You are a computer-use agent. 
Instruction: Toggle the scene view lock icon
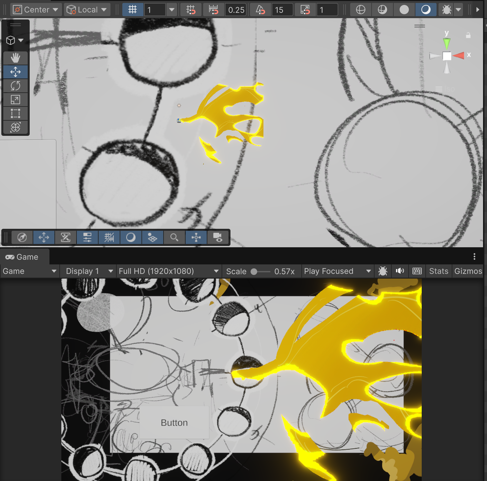(x=468, y=35)
